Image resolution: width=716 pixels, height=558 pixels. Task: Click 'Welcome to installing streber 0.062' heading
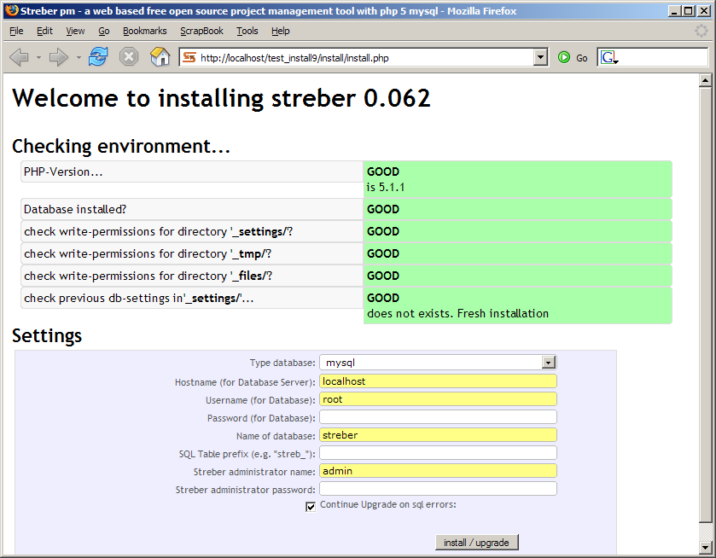click(222, 98)
